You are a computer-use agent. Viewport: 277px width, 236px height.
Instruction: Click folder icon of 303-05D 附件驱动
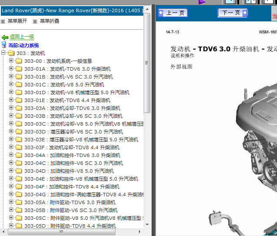click(x=19, y=226)
